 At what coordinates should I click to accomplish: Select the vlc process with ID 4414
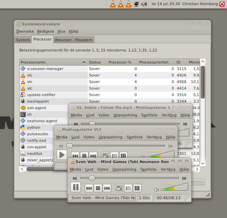[x=109, y=88]
